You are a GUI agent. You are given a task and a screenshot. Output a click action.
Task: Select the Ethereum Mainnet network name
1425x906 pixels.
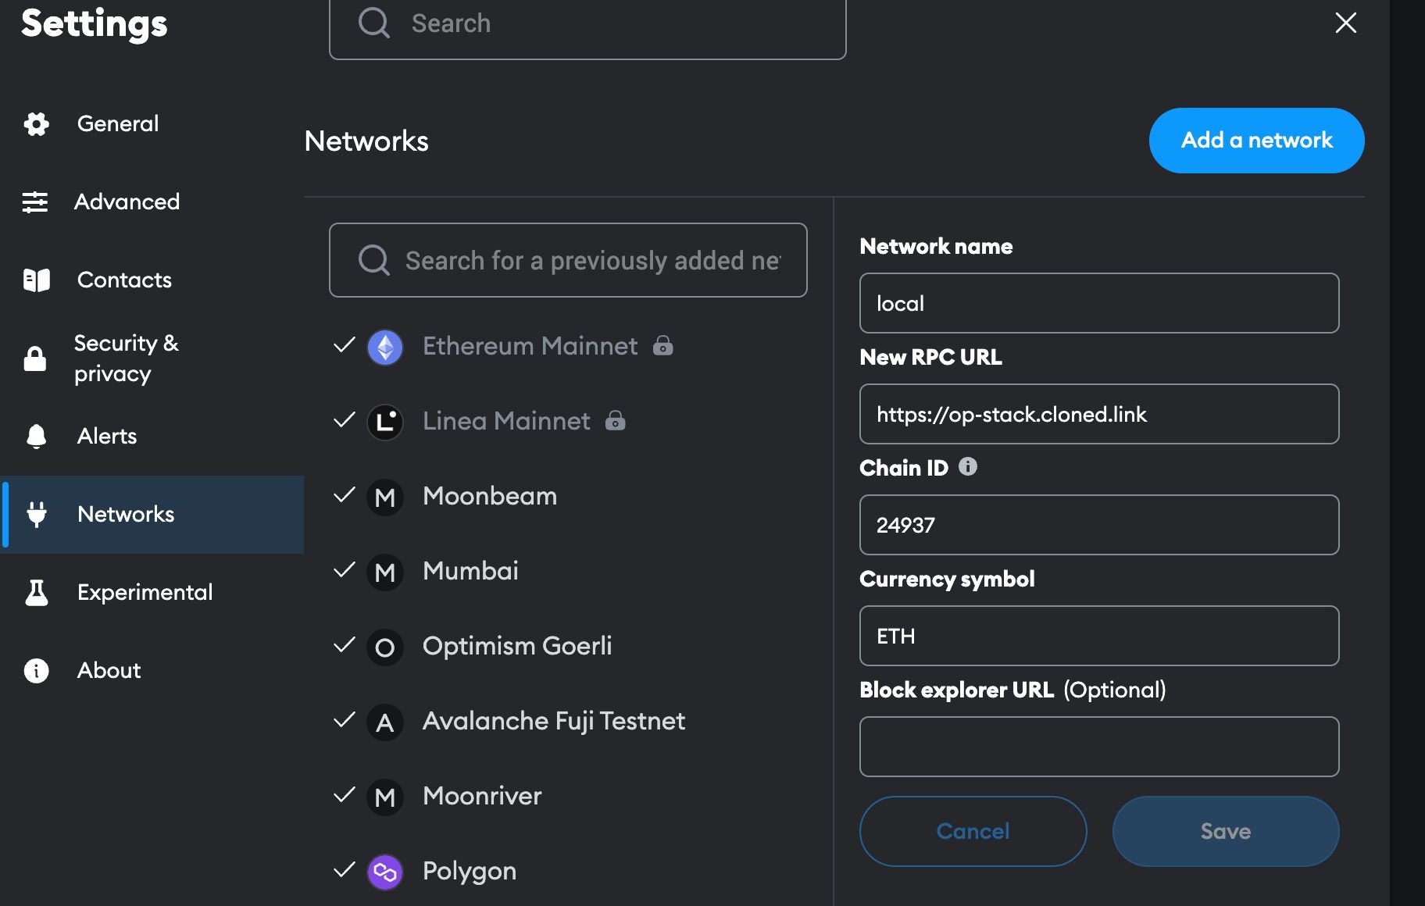tap(530, 346)
